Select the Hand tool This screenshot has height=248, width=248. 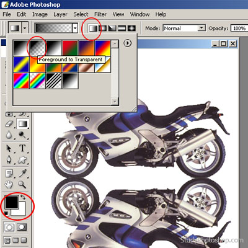tap(9, 184)
